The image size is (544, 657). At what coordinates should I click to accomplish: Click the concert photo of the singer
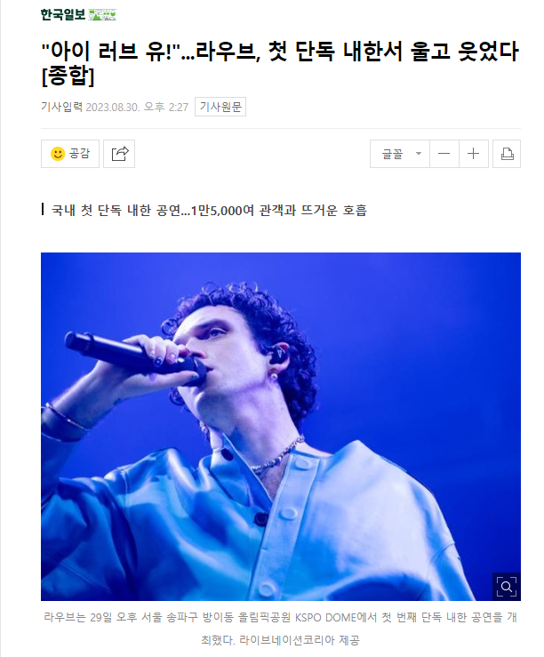pyautogui.click(x=281, y=427)
